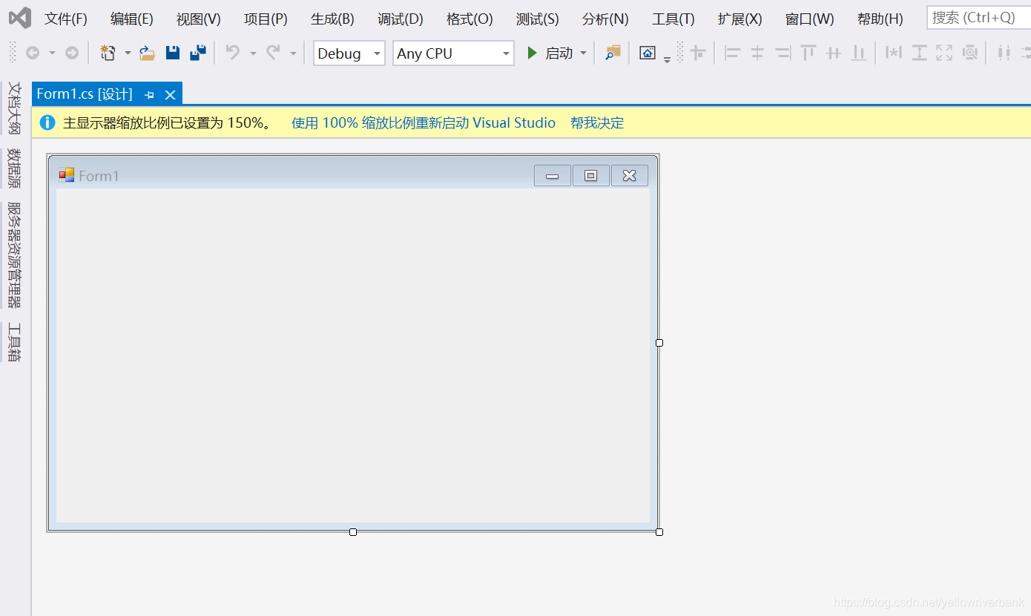Click the house-shaped window icon in the toolbar
Image resolution: width=1031 pixels, height=616 pixels.
tap(648, 53)
